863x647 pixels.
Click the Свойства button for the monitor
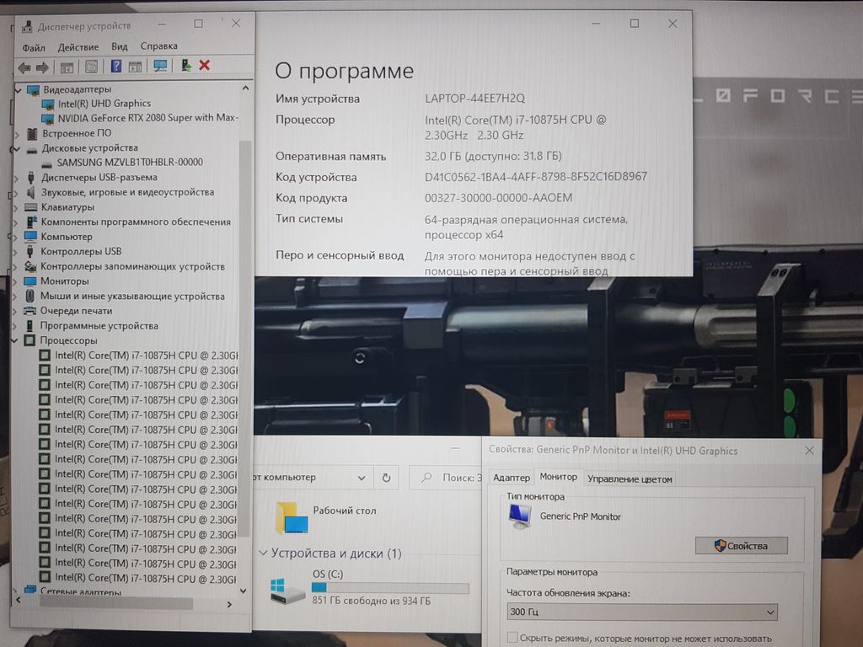[x=741, y=546]
